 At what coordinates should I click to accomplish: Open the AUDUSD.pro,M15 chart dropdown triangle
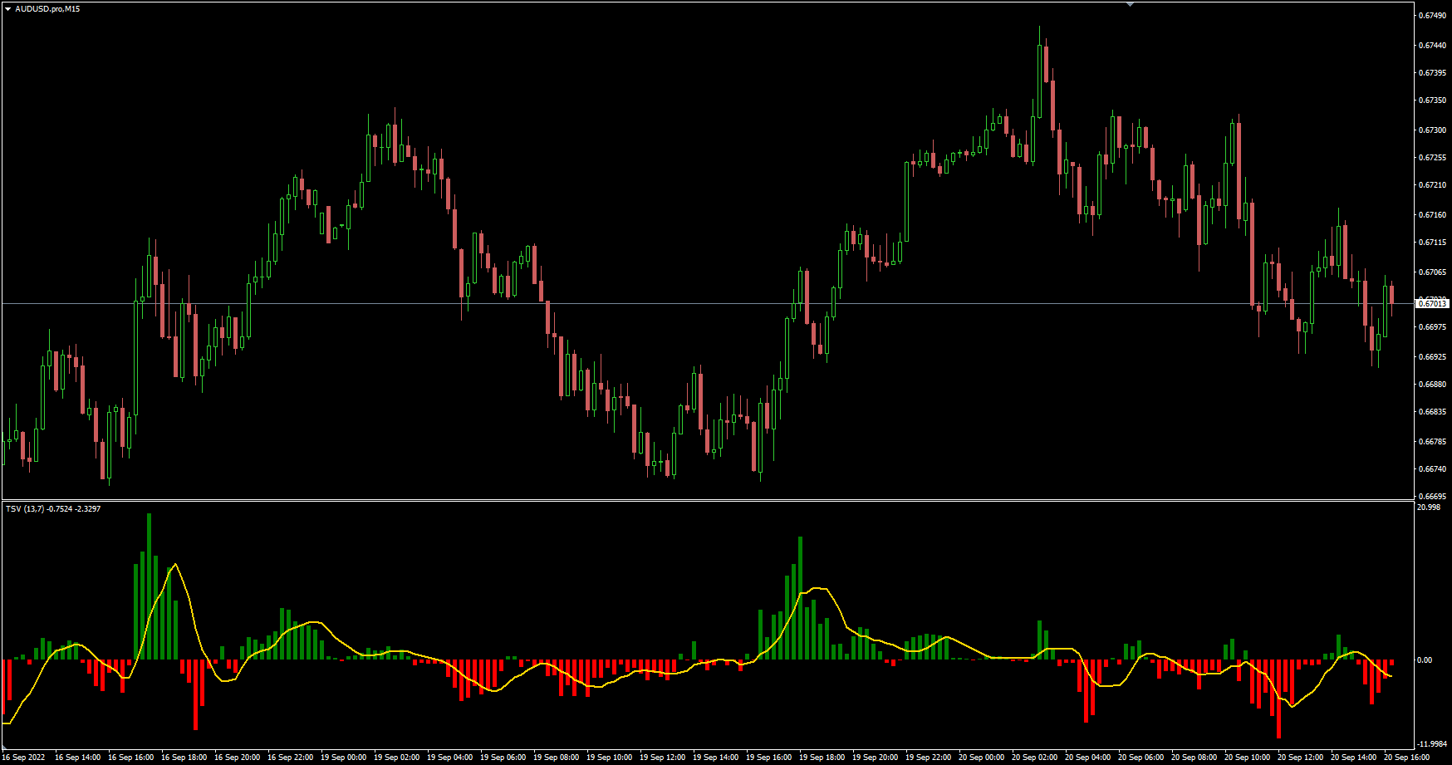(8, 9)
